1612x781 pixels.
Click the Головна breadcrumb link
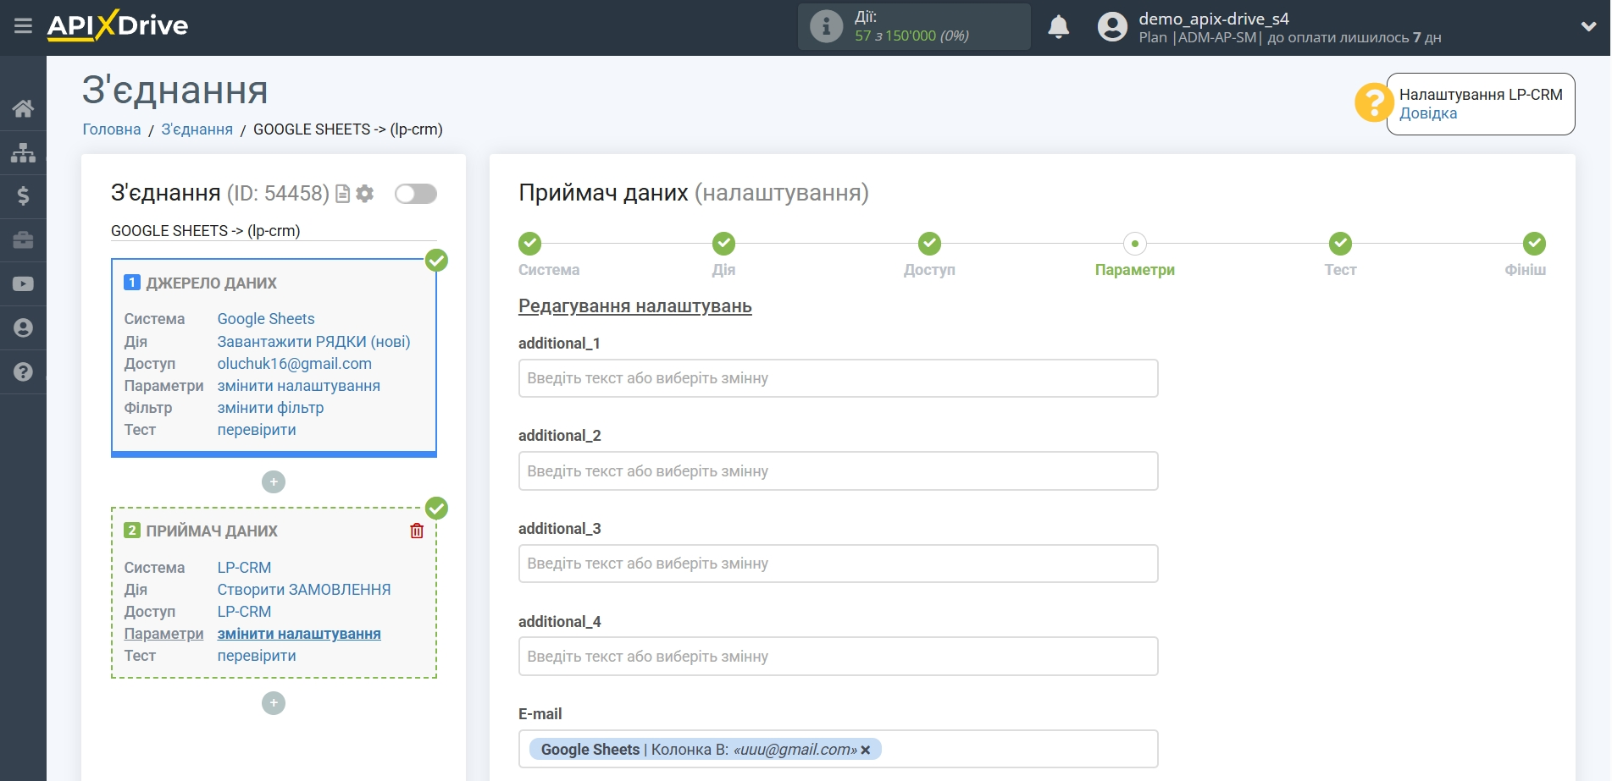[x=112, y=129]
